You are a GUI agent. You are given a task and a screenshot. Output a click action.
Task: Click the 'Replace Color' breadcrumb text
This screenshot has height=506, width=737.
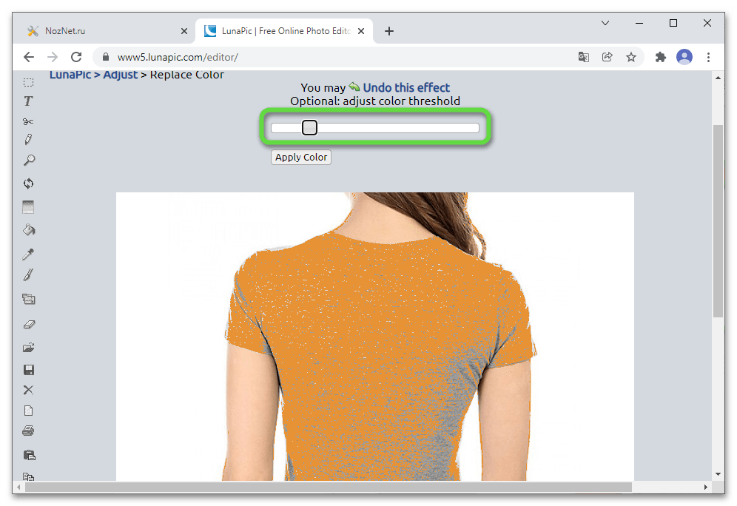[x=186, y=75]
